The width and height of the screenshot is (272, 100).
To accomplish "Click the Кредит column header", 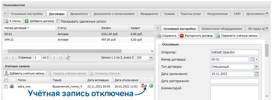I will click(x=142, y=28).
